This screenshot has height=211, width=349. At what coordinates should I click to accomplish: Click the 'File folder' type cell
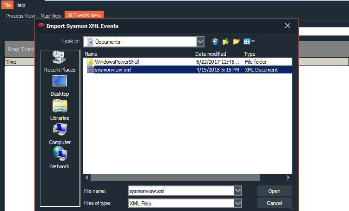coord(256,62)
